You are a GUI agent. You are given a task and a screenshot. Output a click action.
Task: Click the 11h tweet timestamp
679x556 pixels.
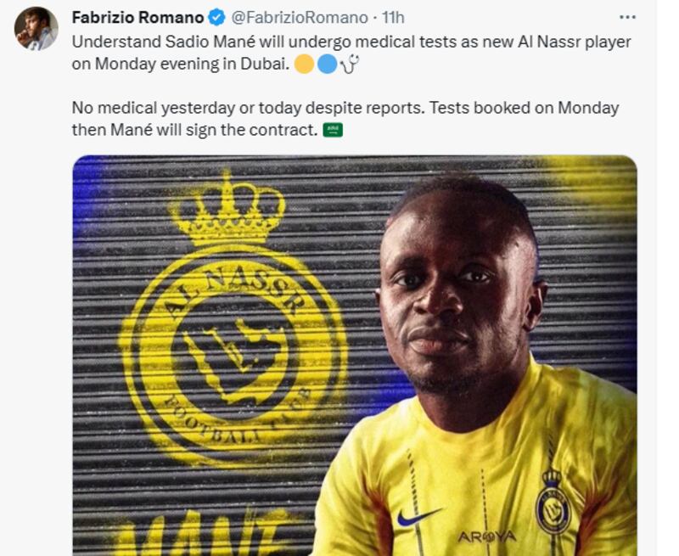click(393, 18)
